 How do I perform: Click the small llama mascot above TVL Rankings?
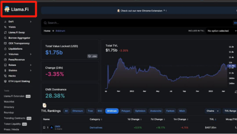coord(44,105)
